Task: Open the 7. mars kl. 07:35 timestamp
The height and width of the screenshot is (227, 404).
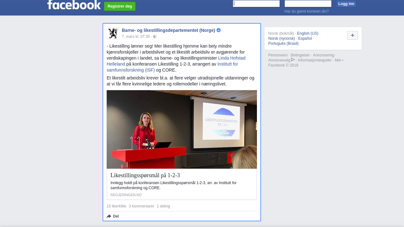Action: pyautogui.click(x=136, y=37)
